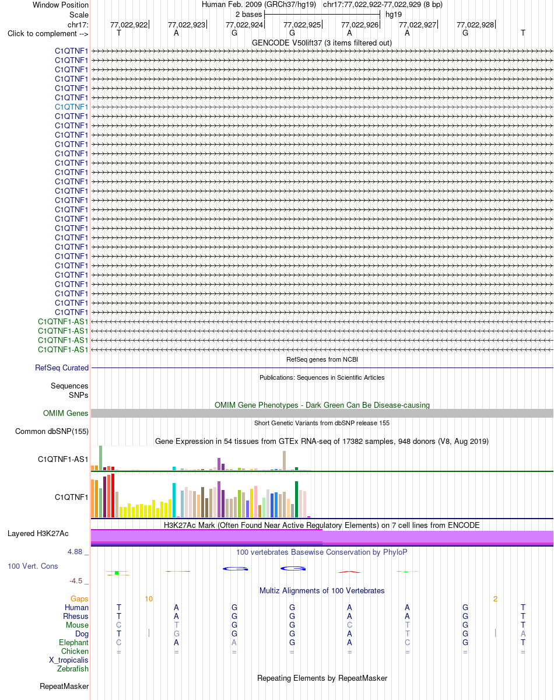Image resolution: width=554 pixels, height=700 pixels.
Task: Click the '2 bases' scale bar label
Action: [x=249, y=15]
